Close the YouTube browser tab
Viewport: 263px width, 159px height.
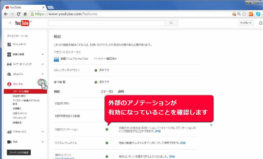point(43,7)
